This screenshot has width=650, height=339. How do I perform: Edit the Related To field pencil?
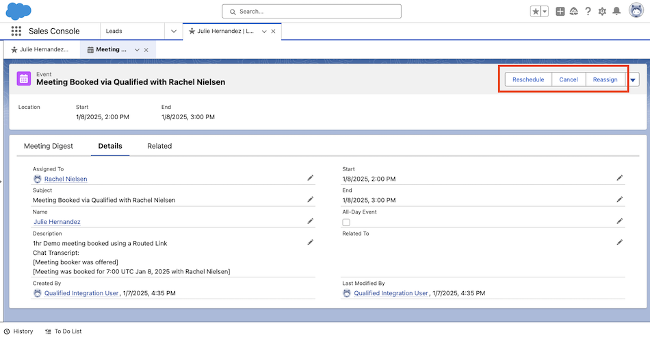coord(619,242)
